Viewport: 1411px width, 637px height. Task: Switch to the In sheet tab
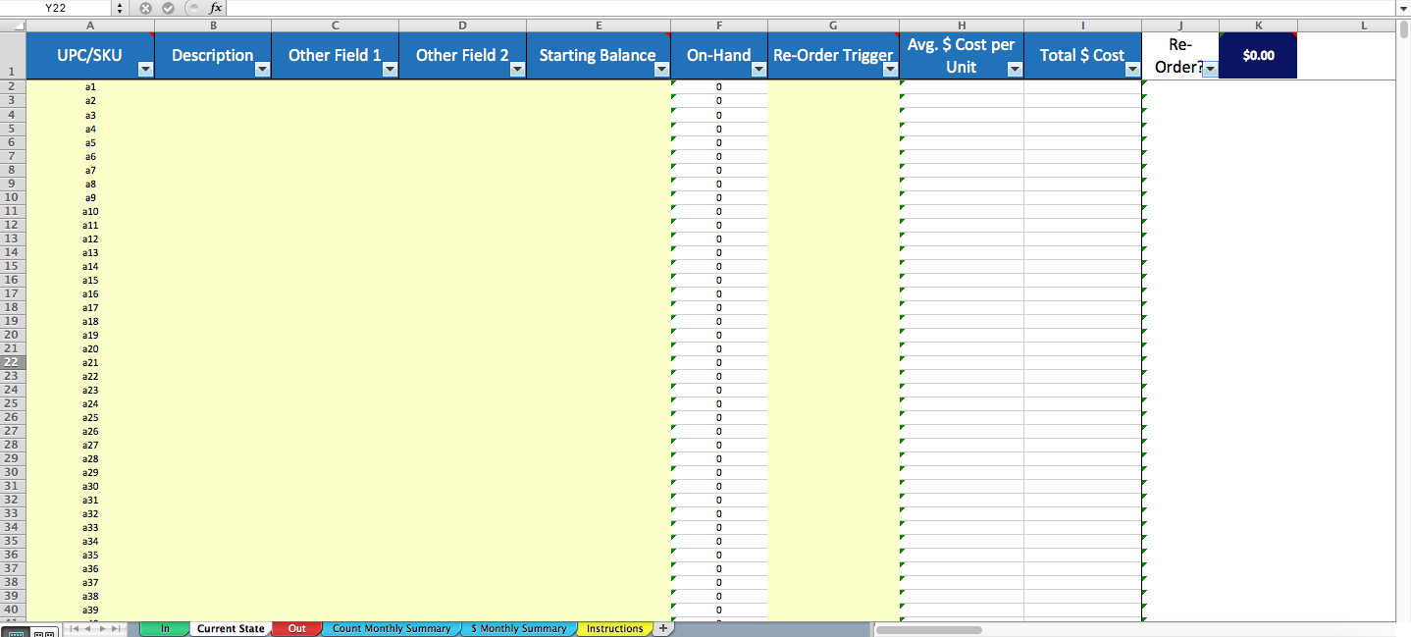[165, 628]
